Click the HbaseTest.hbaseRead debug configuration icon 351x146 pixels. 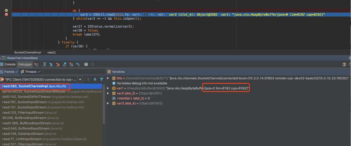3,58
